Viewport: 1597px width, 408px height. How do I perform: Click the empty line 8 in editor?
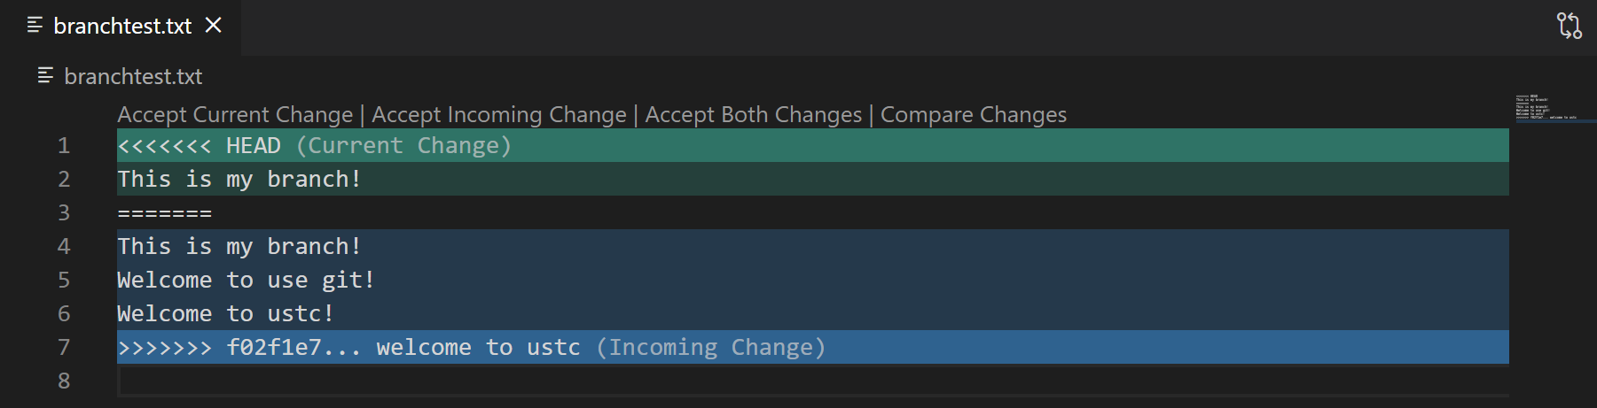point(532,381)
